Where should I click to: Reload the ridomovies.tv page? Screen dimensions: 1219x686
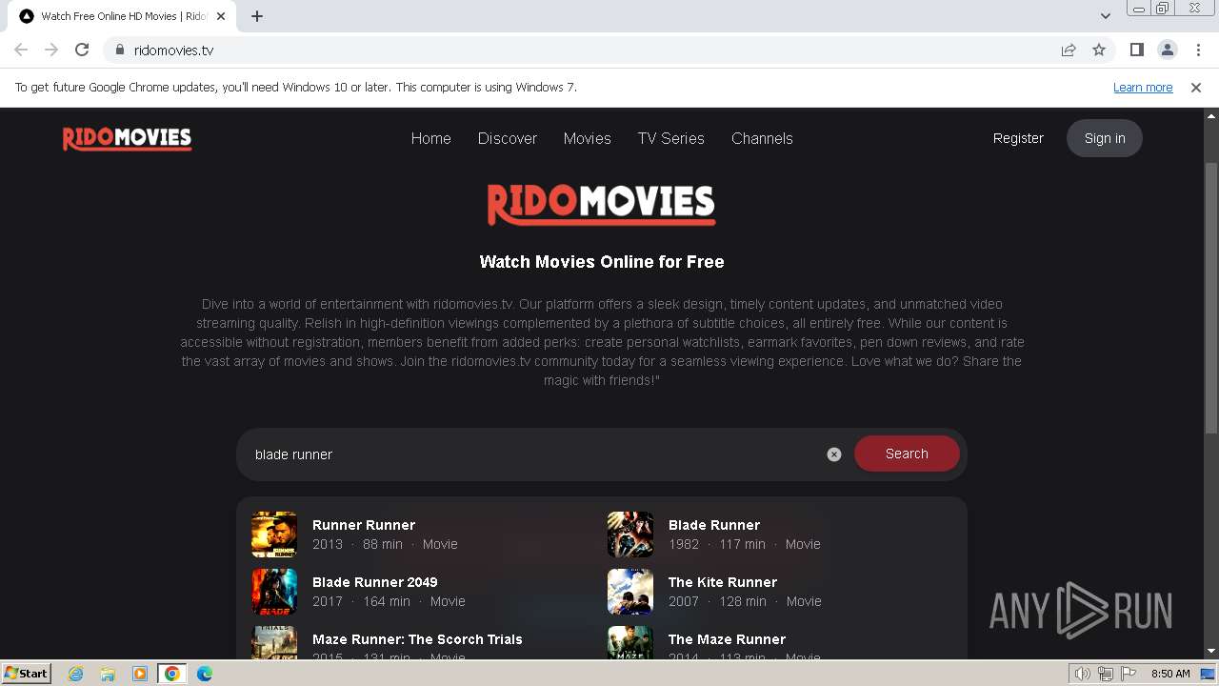(82, 50)
